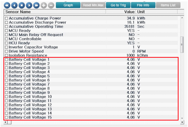Open the Graph view
The height and width of the screenshot is (127, 188).
click(68, 5)
